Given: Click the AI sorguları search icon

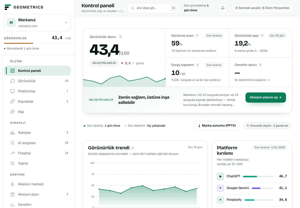Looking at the screenshot, I should pos(12,143).
